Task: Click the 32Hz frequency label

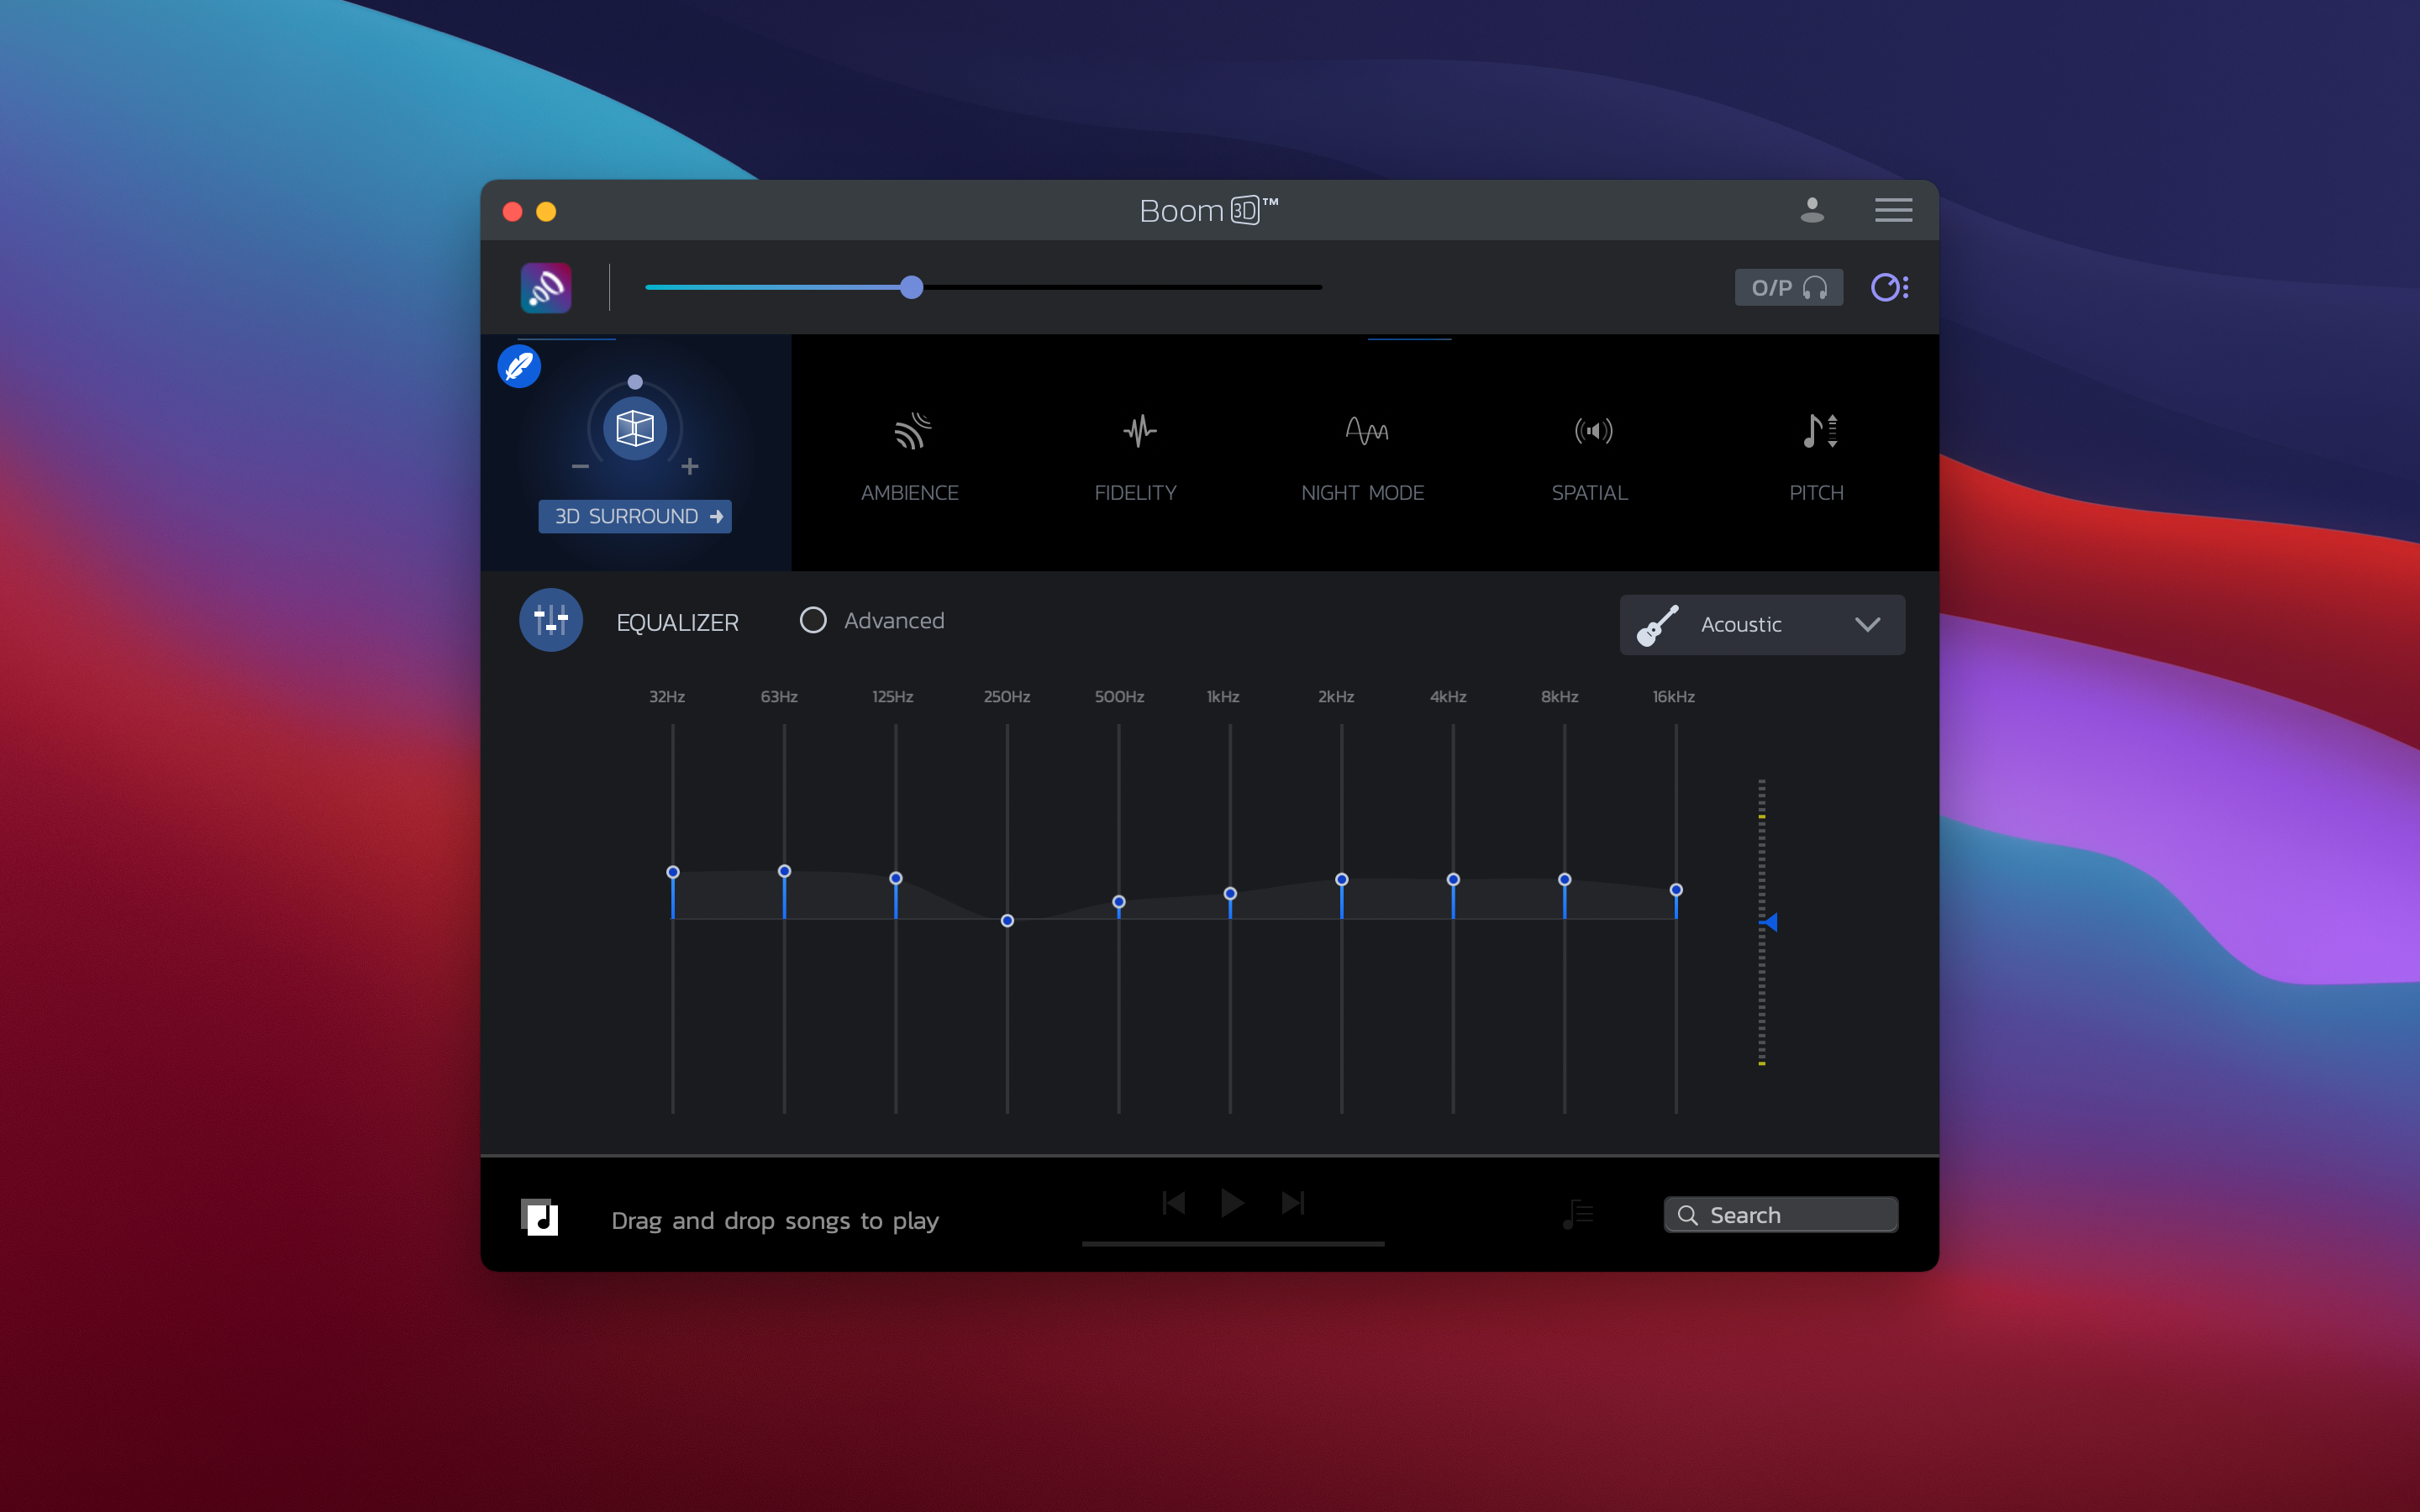Action: (x=667, y=697)
